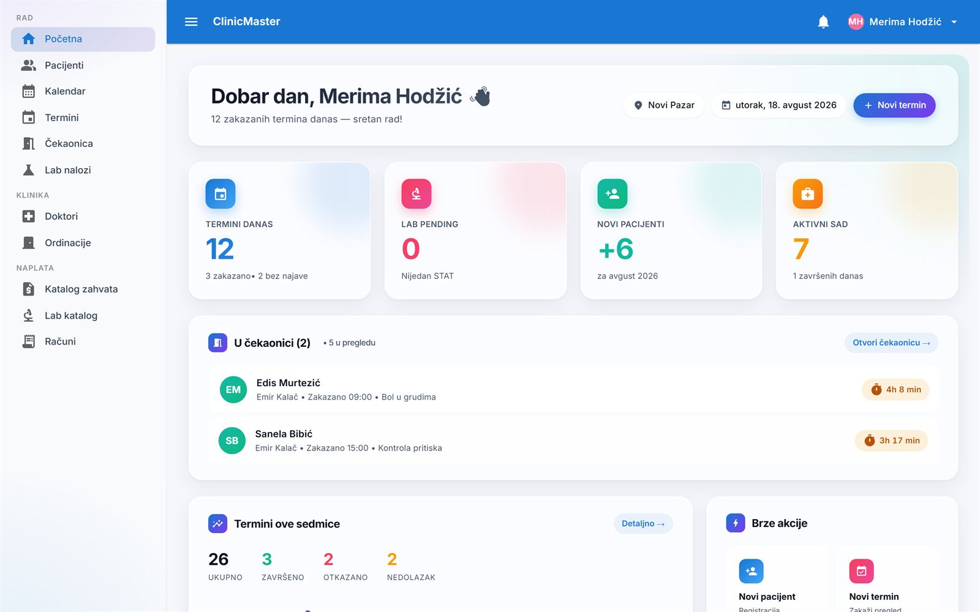Click the Aktivni sad value 7
Screen dimensions: 980x612
point(801,249)
